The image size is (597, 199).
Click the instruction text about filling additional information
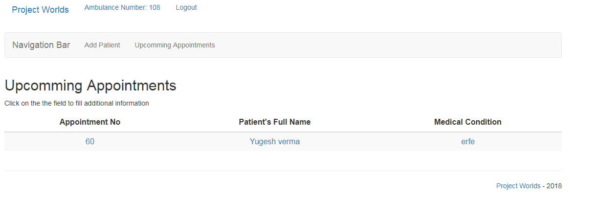point(77,103)
